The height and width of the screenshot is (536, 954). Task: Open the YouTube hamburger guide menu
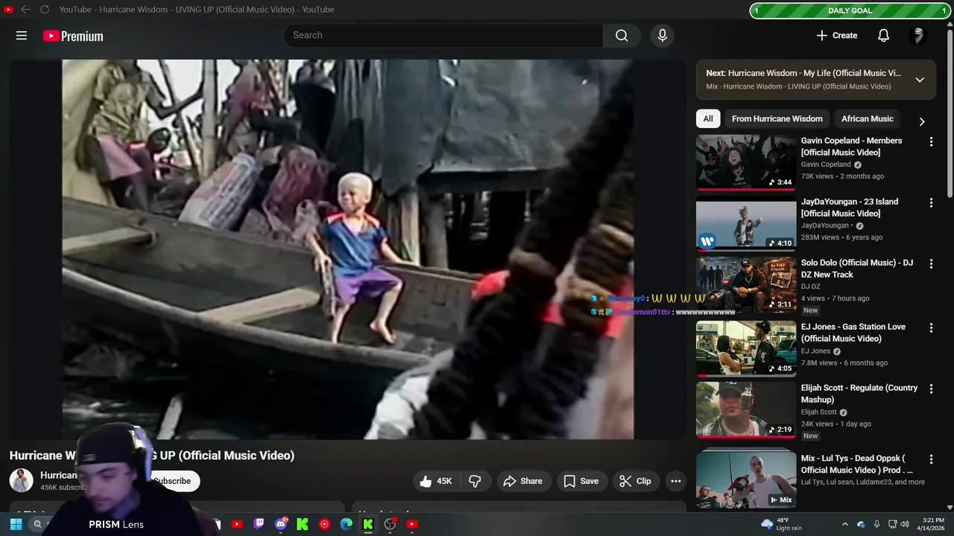pyautogui.click(x=22, y=36)
